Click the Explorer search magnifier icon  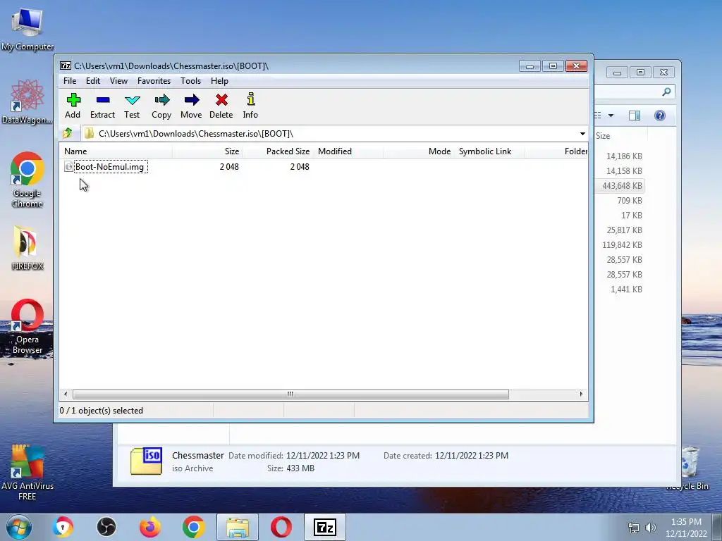(x=666, y=92)
